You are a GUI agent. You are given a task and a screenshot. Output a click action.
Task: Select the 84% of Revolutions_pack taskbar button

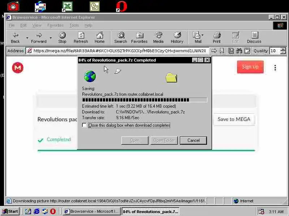(x=151, y=211)
